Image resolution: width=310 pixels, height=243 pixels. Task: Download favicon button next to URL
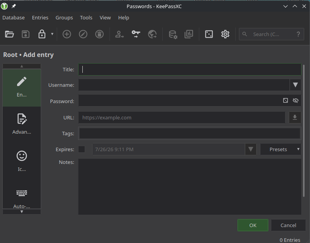coord(295,117)
